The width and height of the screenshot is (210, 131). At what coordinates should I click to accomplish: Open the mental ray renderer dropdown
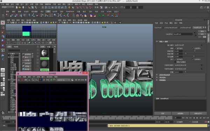63,80
